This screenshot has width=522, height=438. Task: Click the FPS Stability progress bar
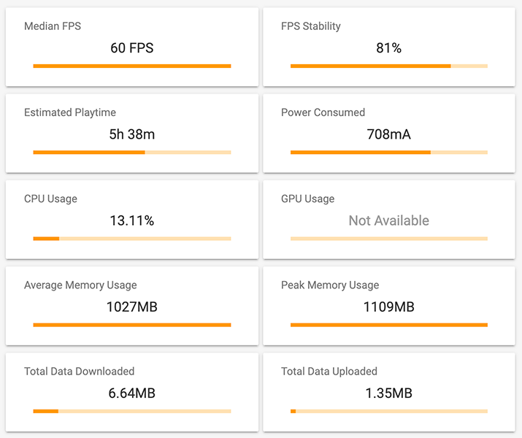coord(389,66)
